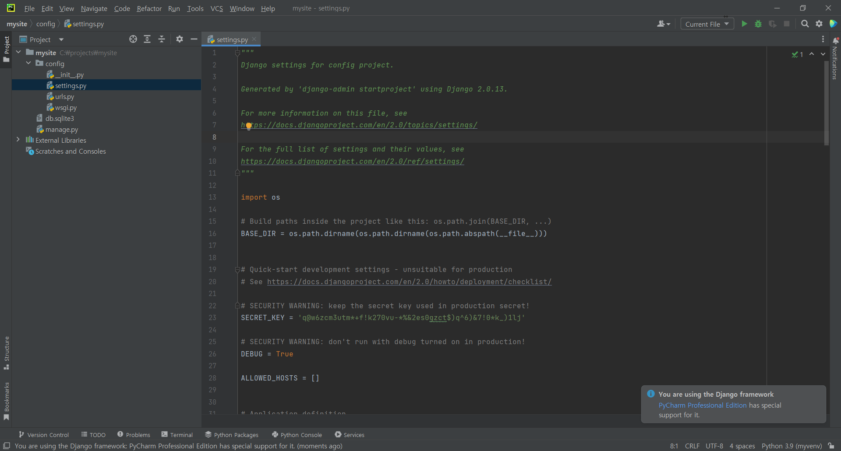Screen dimensions: 841x451
Task: Open Refactor menu
Action: (x=149, y=8)
